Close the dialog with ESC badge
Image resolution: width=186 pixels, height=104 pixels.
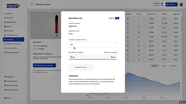pyautogui.click(x=117, y=18)
